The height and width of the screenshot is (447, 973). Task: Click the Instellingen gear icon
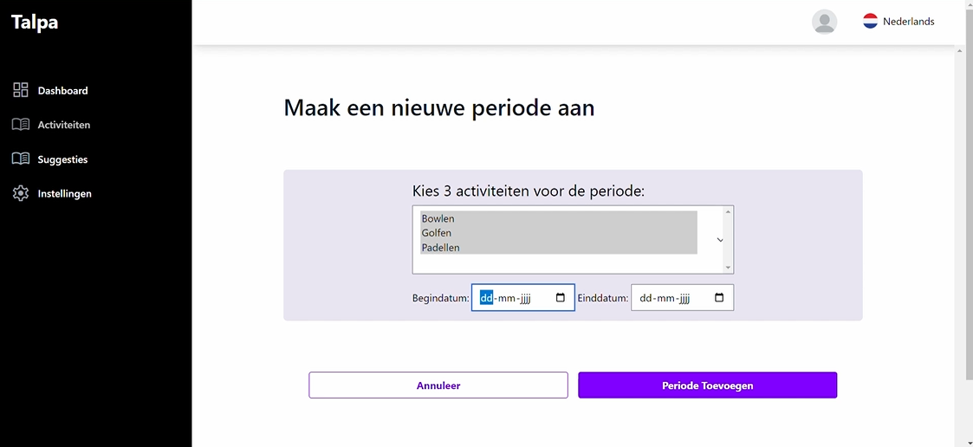point(21,193)
